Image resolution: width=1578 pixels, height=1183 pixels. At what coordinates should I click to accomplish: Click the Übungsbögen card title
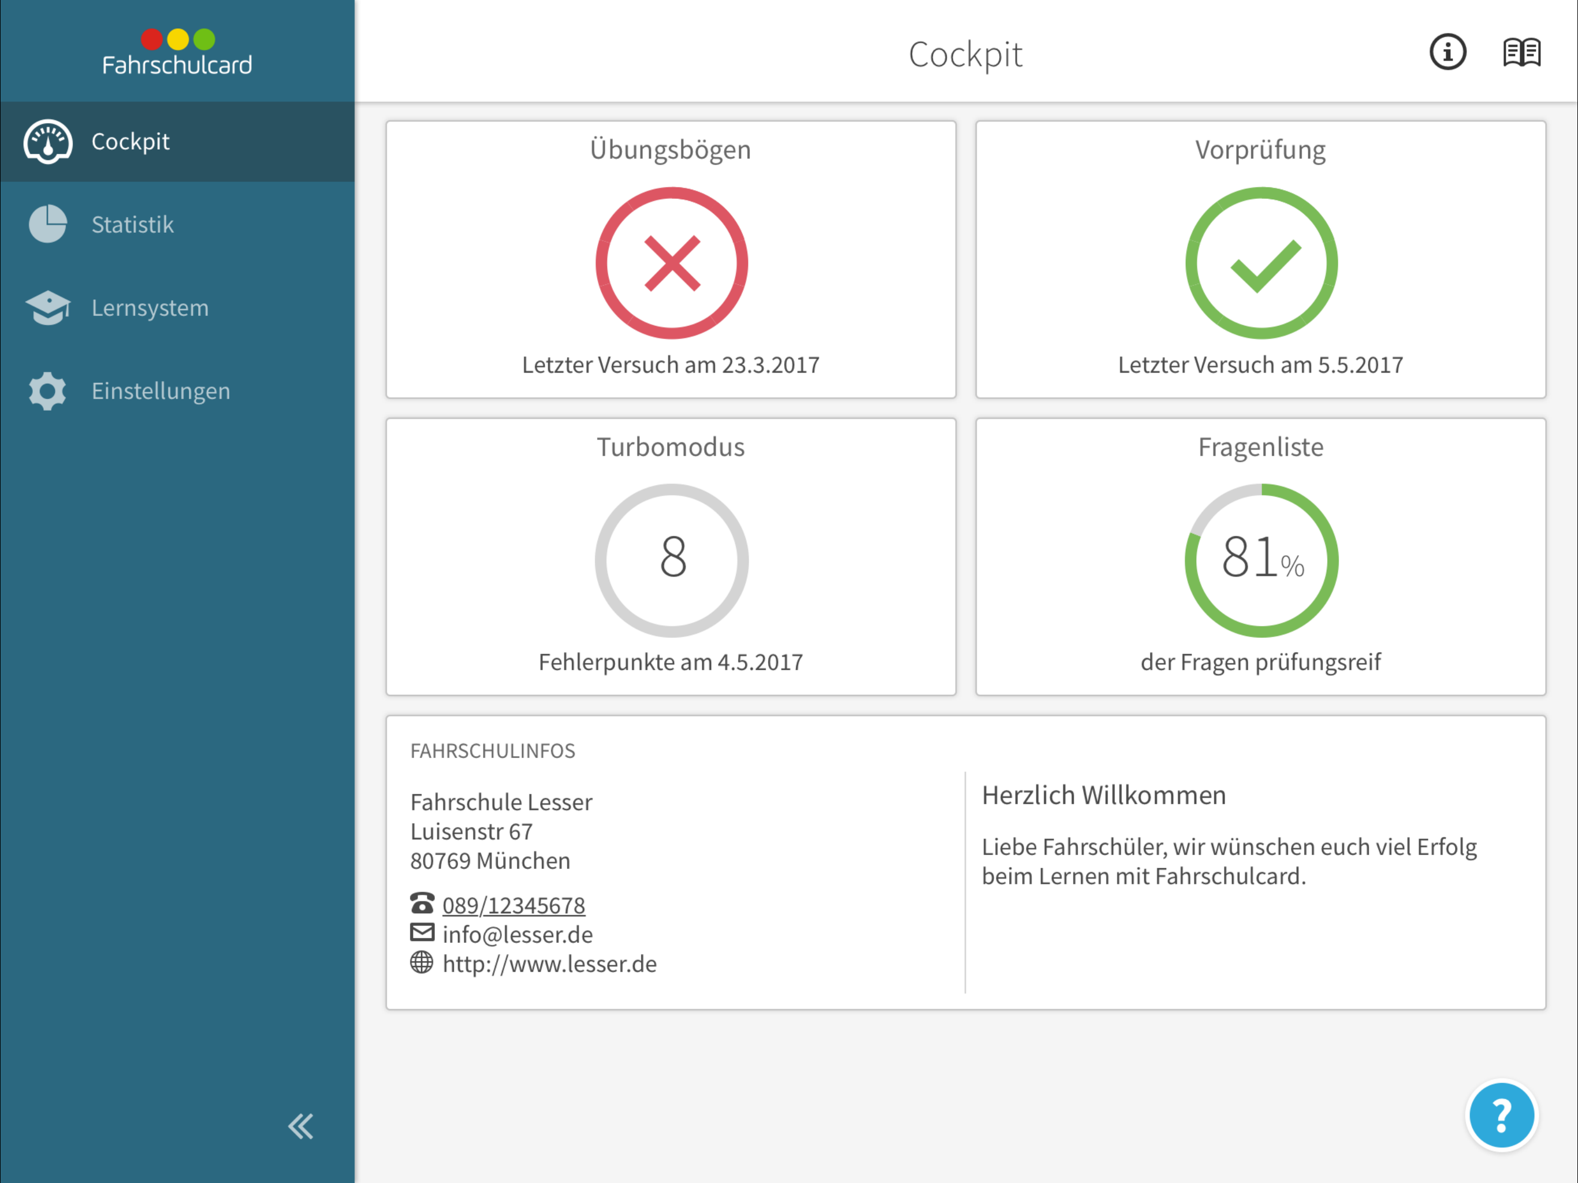(671, 150)
